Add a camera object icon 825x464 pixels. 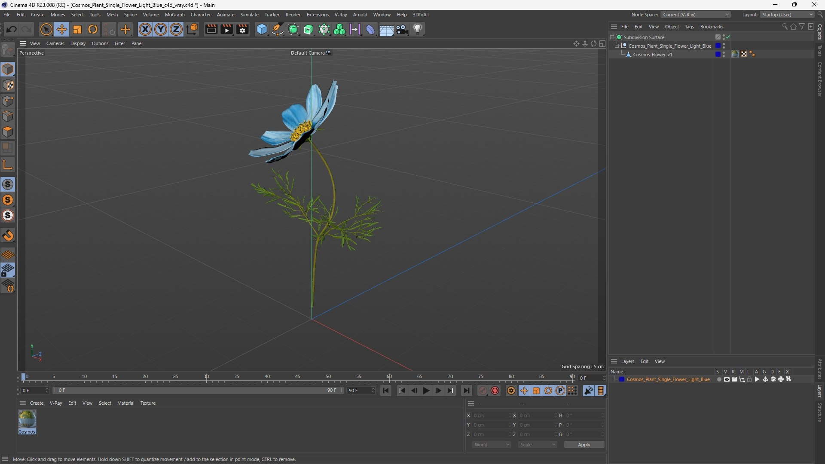coord(402,29)
